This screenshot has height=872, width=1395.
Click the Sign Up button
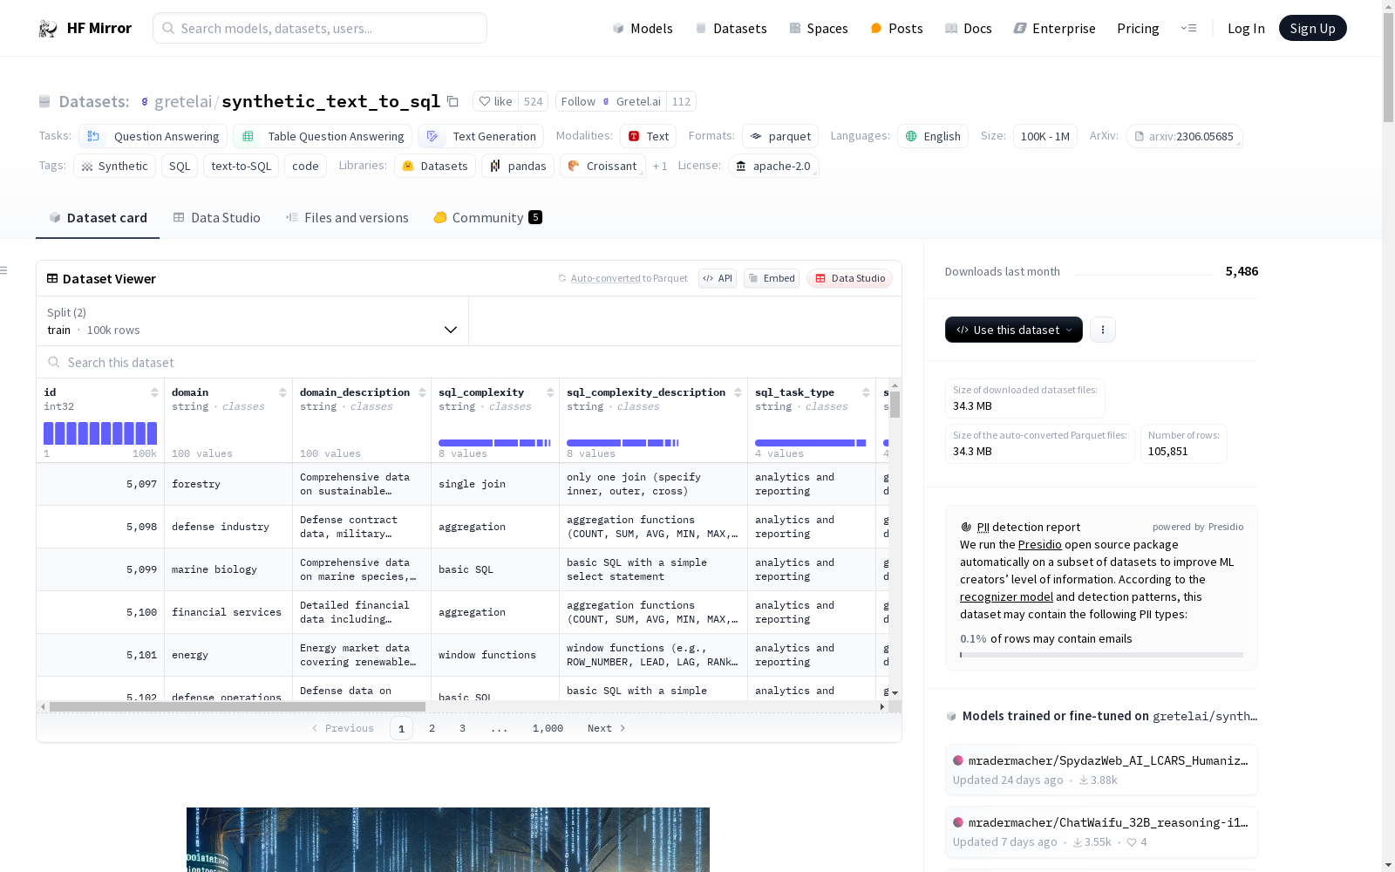point(1312,28)
